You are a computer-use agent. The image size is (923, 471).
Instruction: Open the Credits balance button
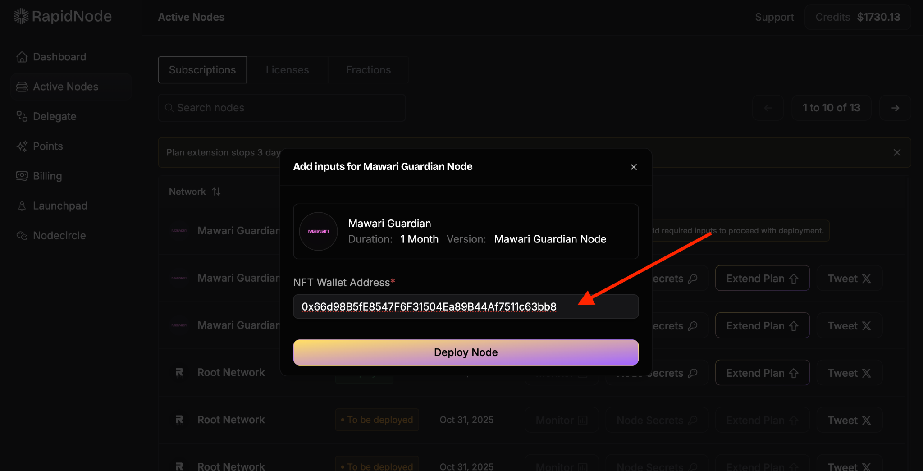click(x=857, y=17)
